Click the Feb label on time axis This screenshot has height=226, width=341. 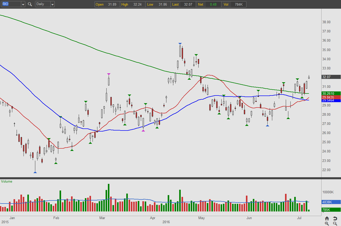click(56, 218)
